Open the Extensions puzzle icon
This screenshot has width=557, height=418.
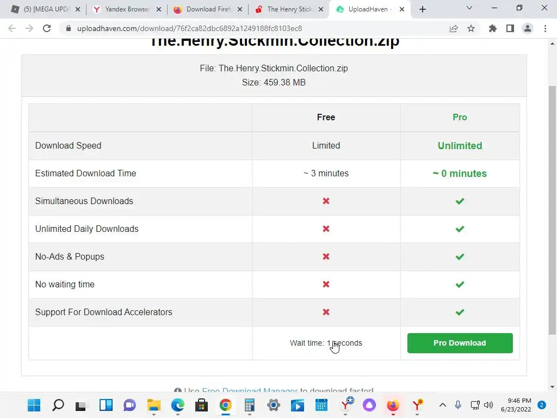pyautogui.click(x=493, y=28)
